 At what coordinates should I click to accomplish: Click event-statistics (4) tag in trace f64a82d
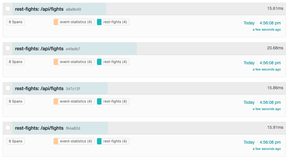tap(76, 141)
